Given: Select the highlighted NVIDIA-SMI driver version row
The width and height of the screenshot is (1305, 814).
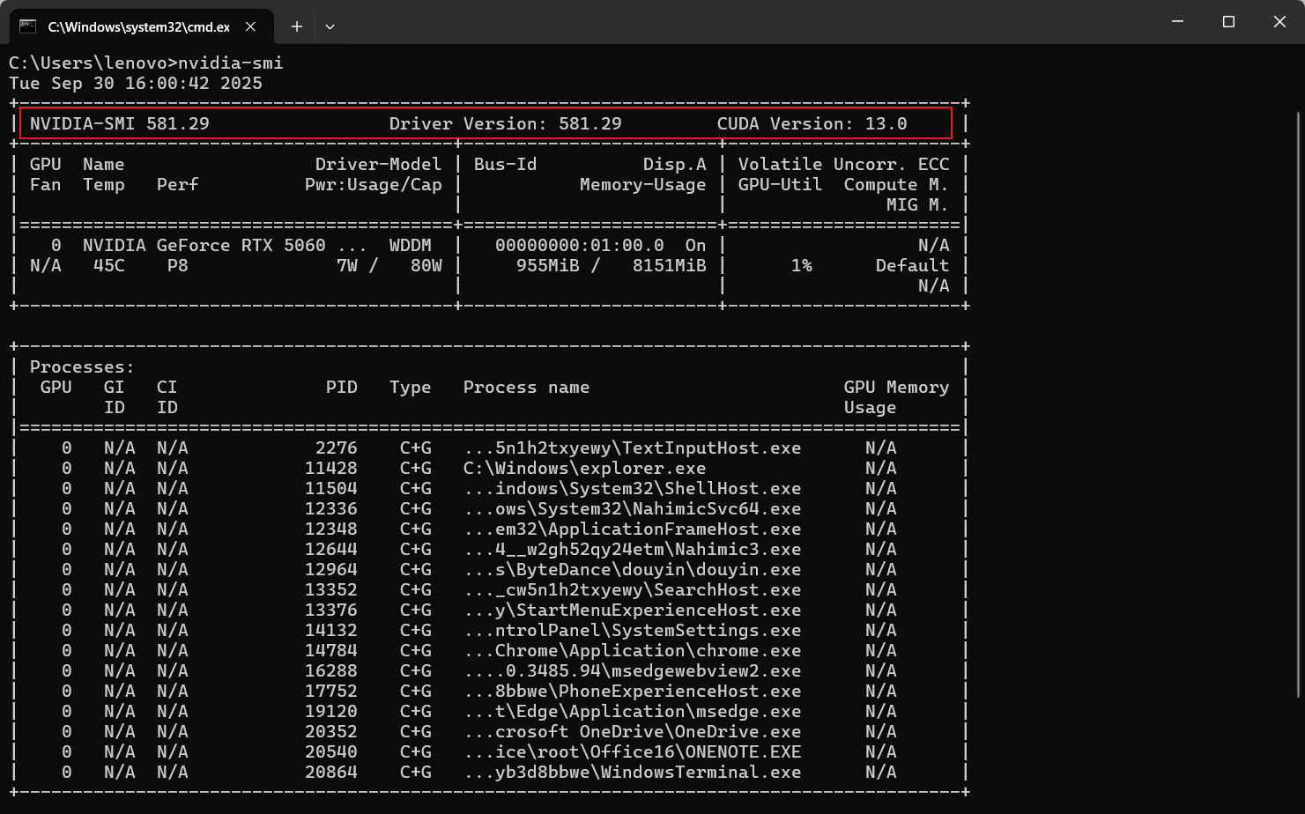Looking at the screenshot, I should tap(485, 123).
